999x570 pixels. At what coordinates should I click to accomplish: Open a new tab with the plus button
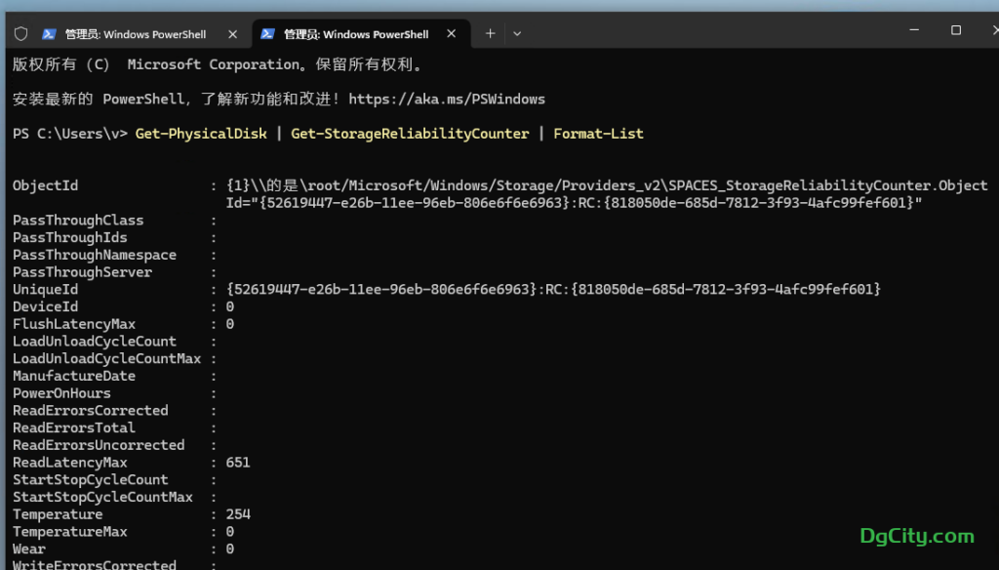[490, 33]
